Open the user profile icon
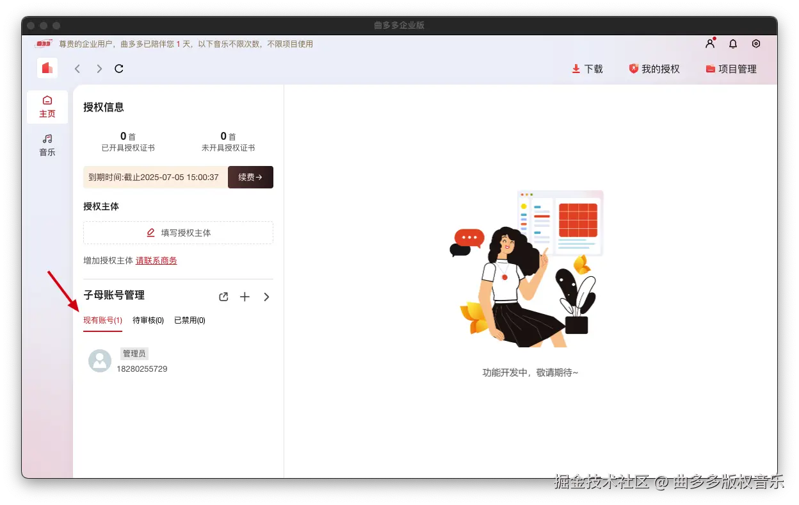Screen dimensions: 799x505 [x=710, y=44]
